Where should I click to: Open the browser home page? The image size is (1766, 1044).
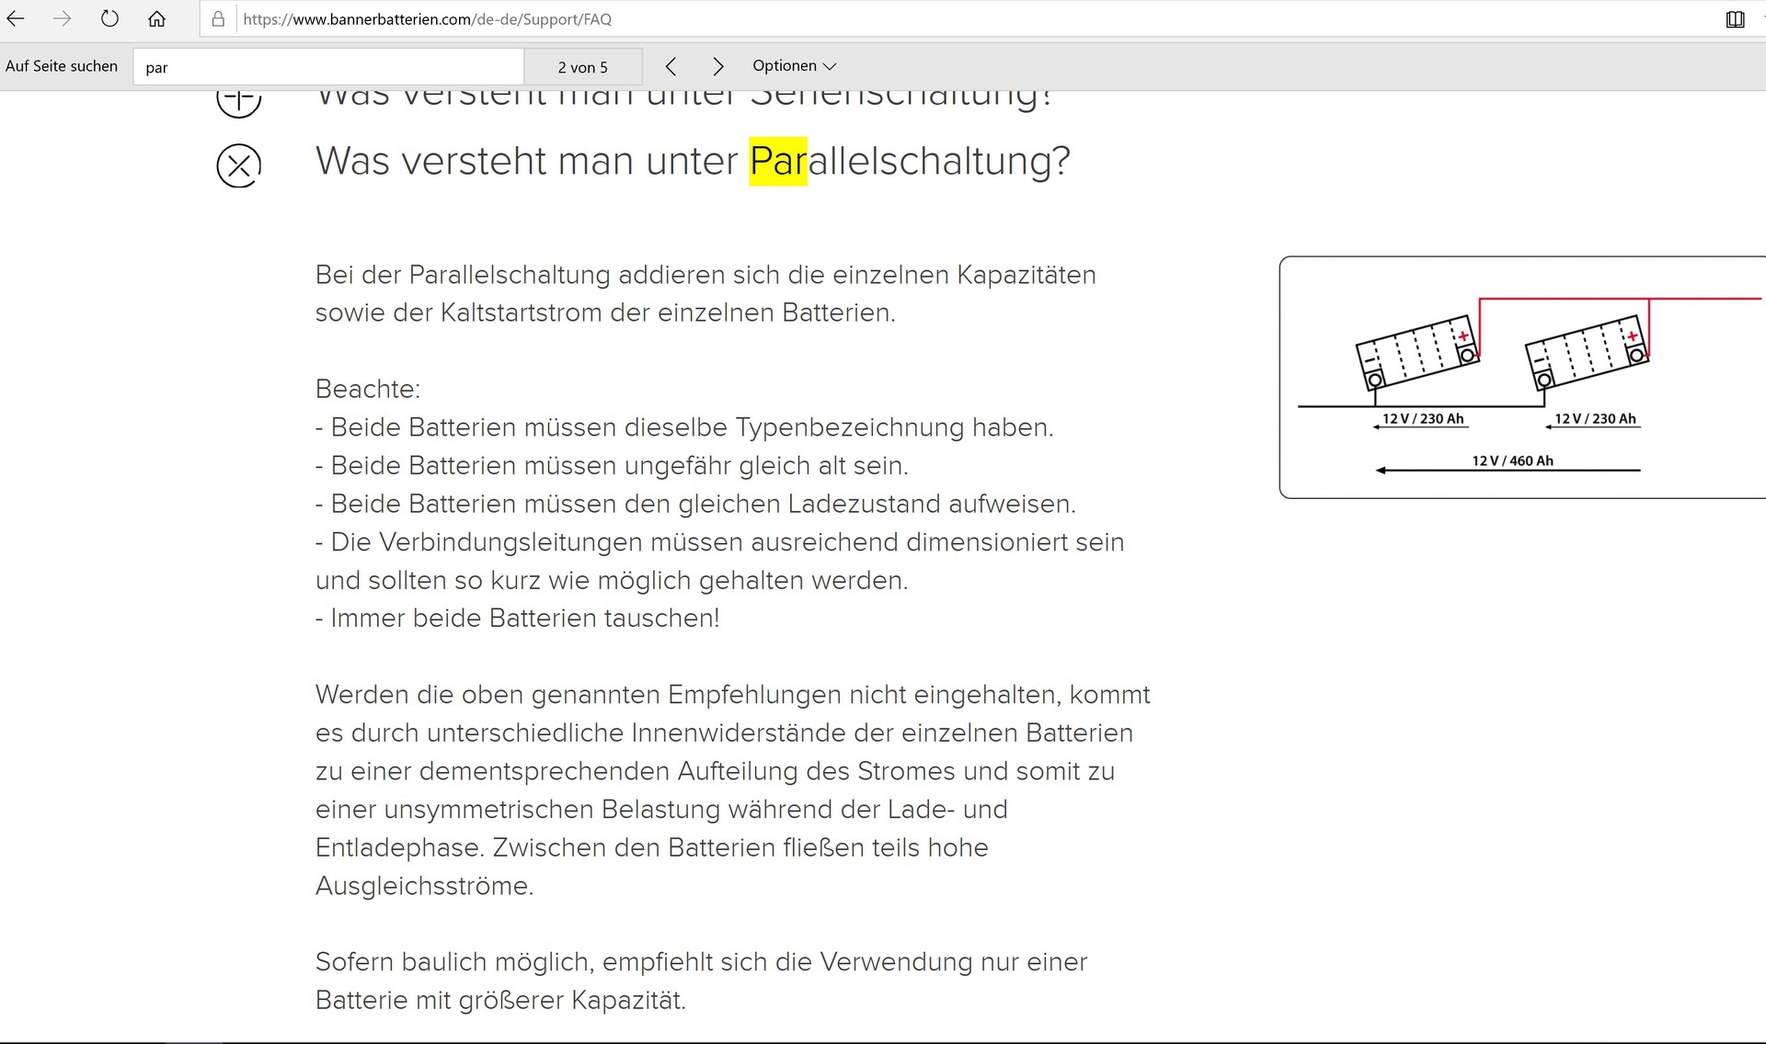coord(157,18)
